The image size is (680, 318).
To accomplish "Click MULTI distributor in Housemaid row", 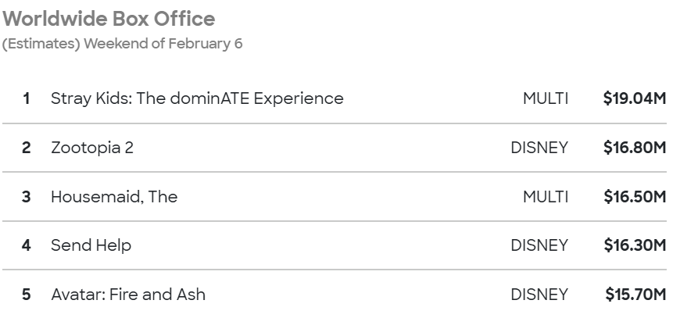I will pos(546,196).
